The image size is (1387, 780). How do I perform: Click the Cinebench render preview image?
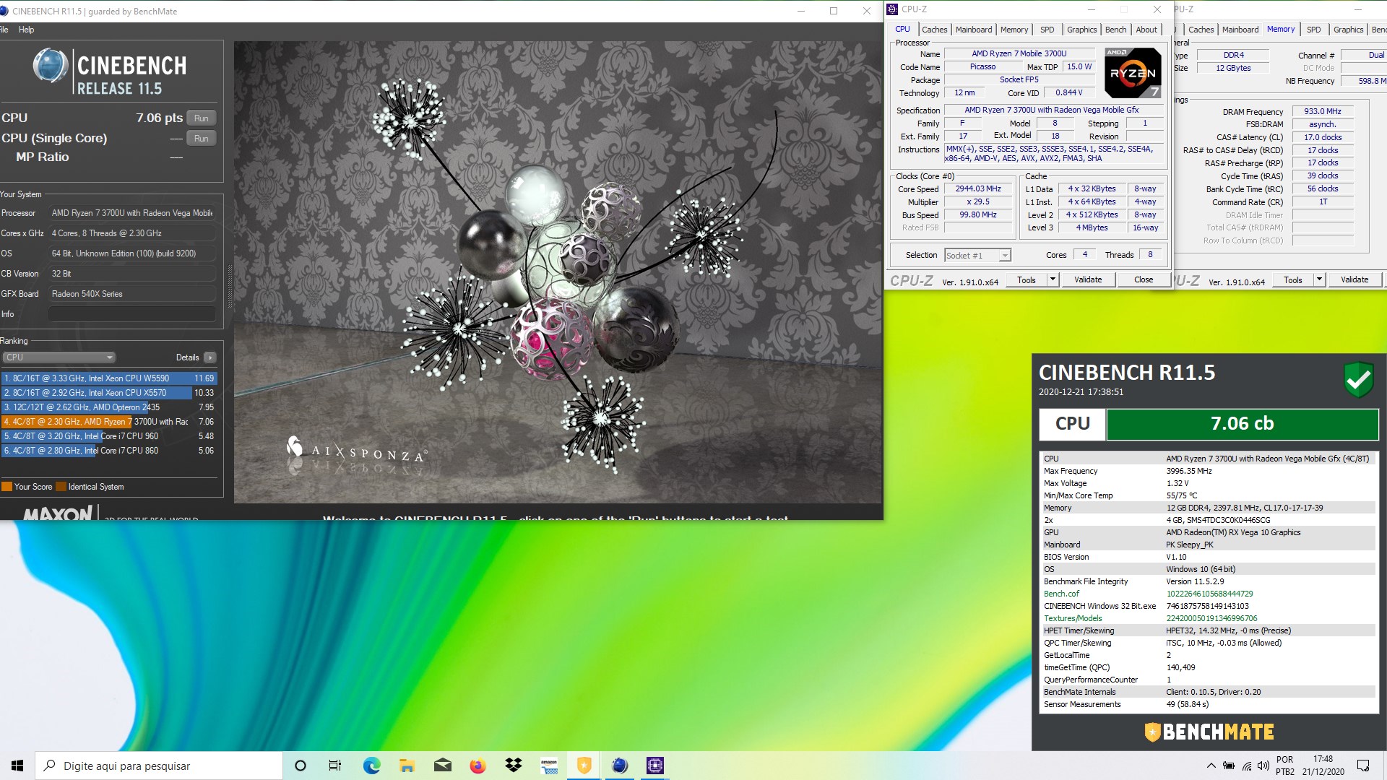pos(558,272)
